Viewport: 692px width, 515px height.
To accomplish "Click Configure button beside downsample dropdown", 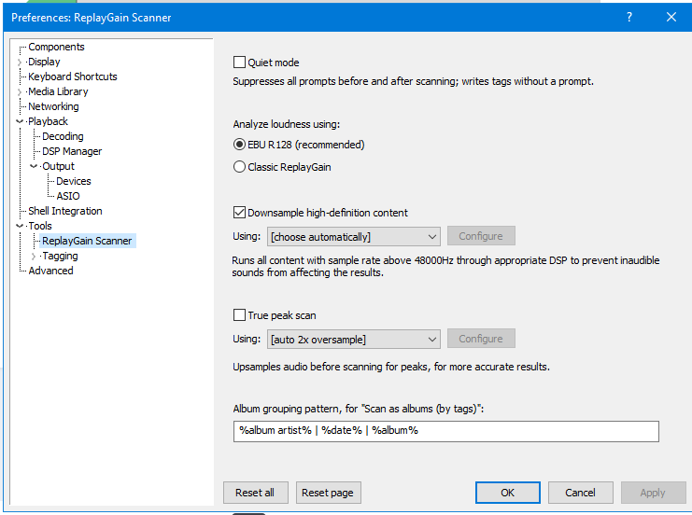I will (x=481, y=236).
